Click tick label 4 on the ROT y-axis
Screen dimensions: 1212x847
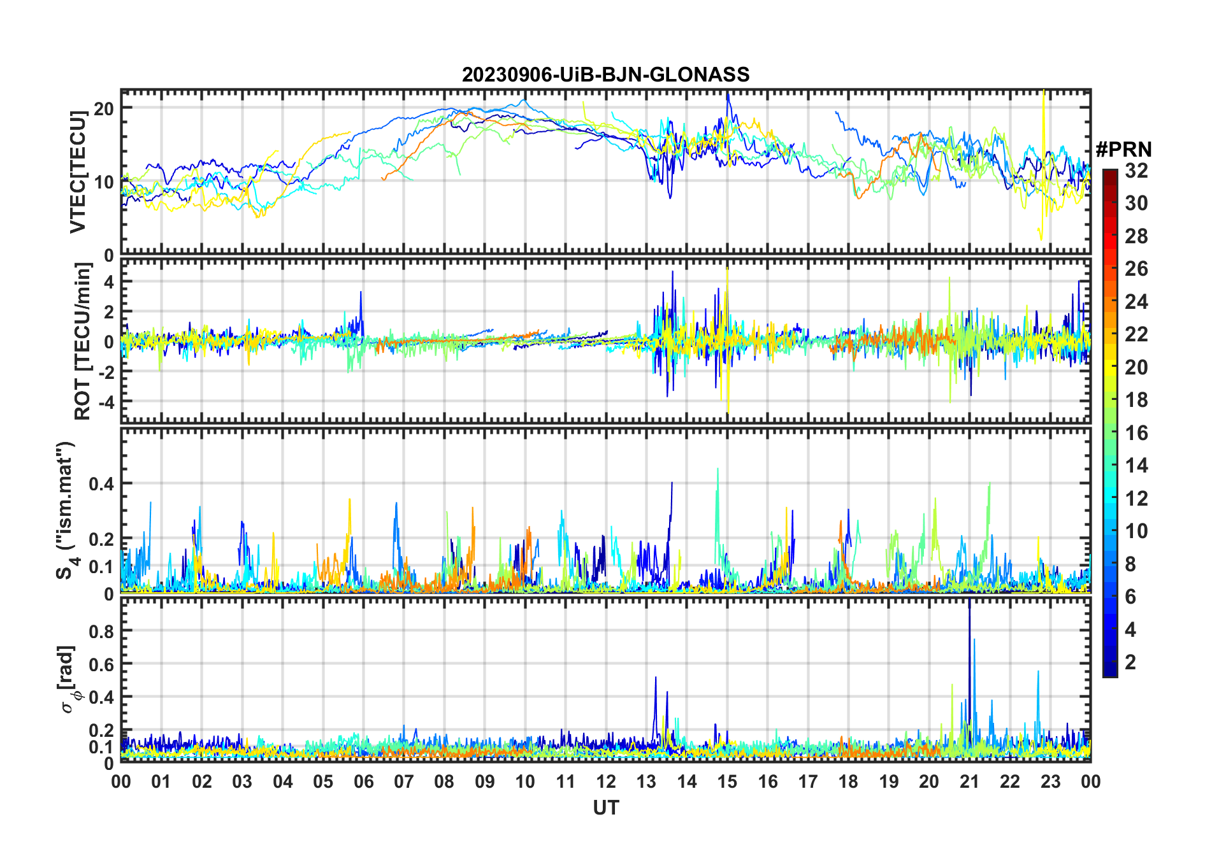coord(109,281)
